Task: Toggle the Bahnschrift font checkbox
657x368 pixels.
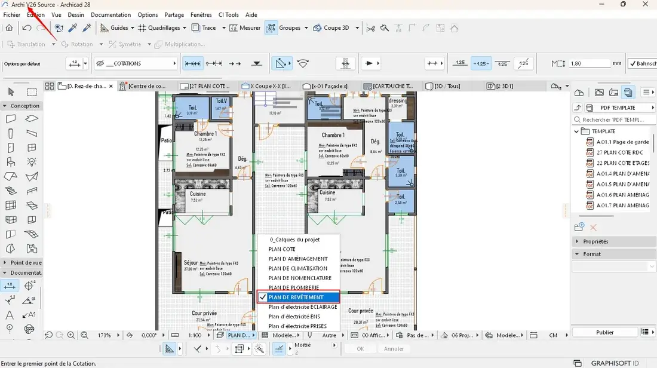Action: [x=633, y=63]
